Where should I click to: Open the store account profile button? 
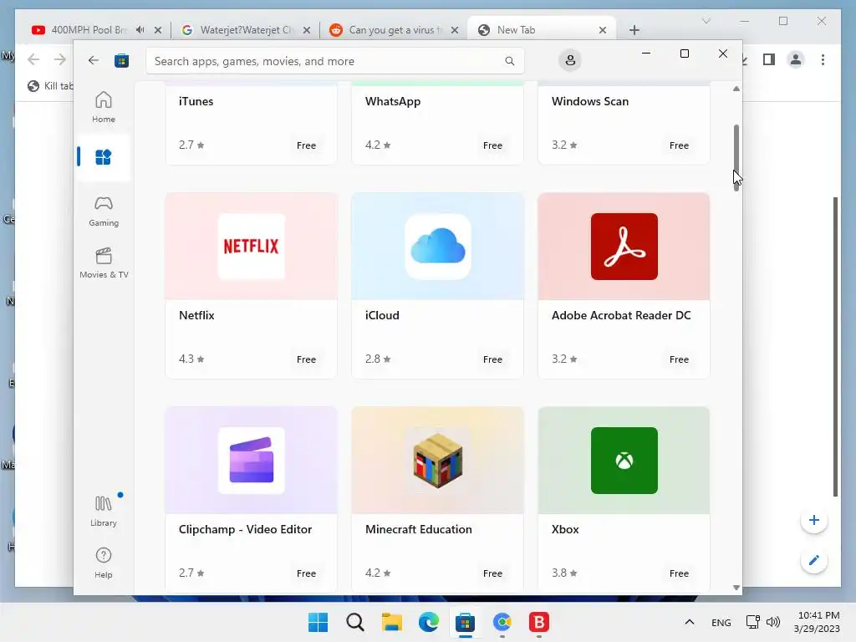(x=570, y=60)
